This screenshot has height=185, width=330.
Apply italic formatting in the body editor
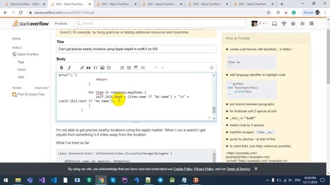(x=69, y=67)
